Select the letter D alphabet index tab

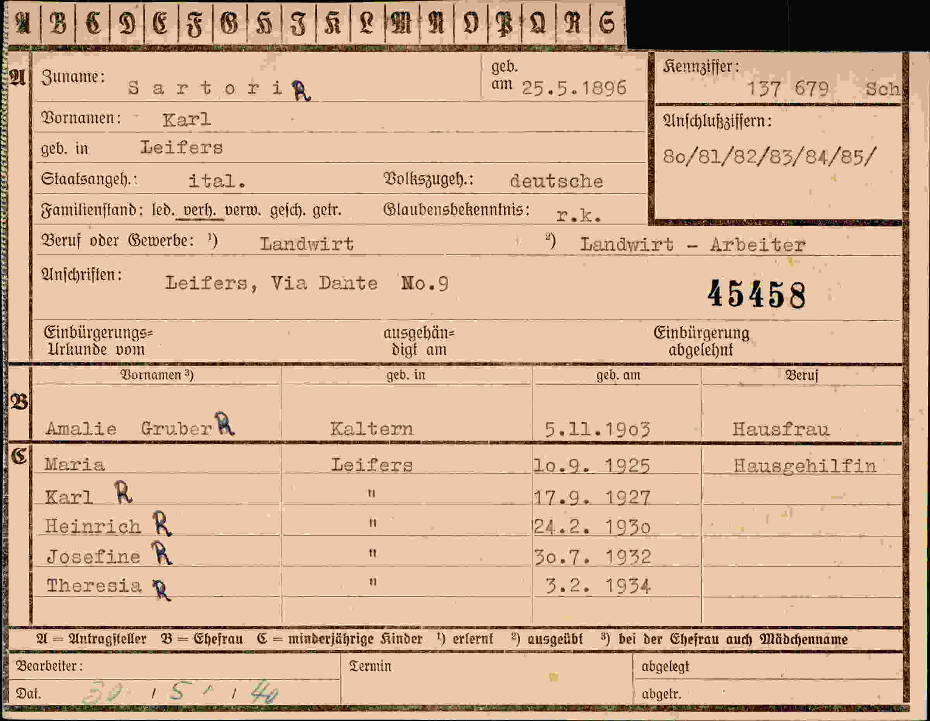pyautogui.click(x=127, y=23)
